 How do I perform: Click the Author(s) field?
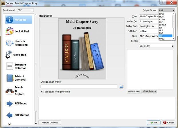[149, 21]
